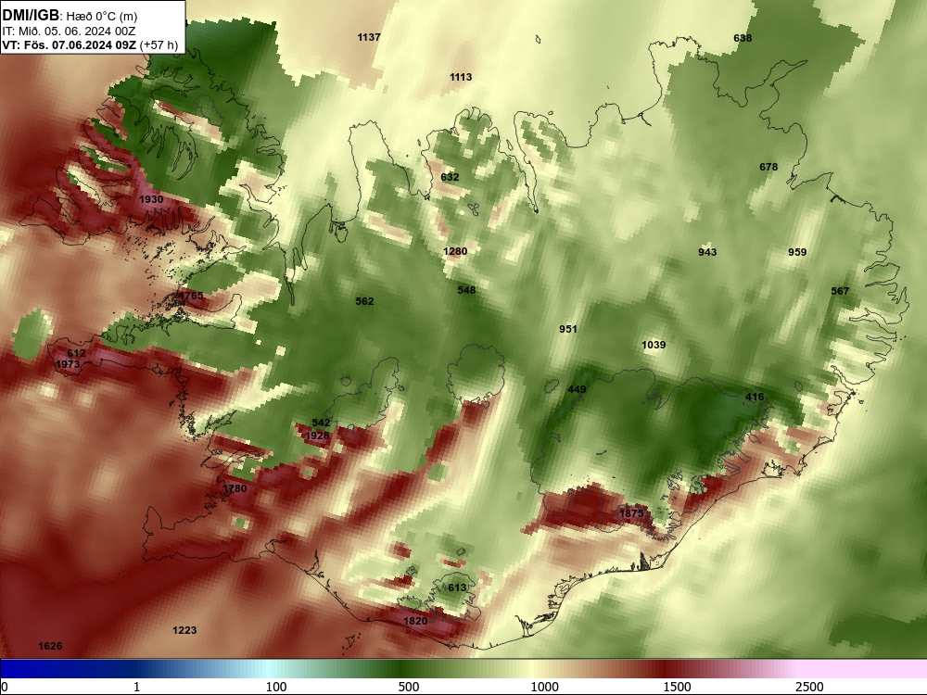Click the 1280 height value
This screenshot has height=695, width=927.
(455, 251)
